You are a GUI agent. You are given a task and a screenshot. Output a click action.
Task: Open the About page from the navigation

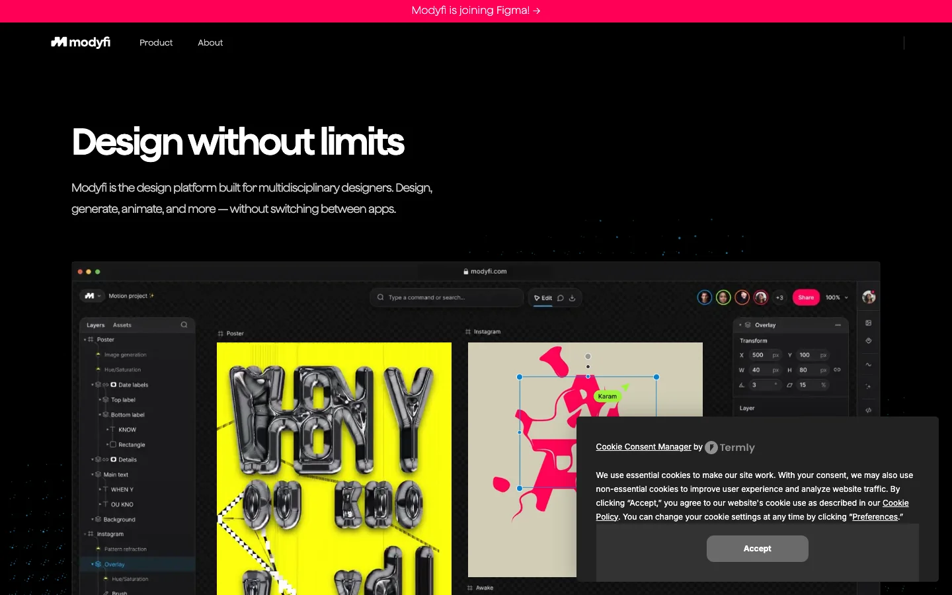pos(210,42)
